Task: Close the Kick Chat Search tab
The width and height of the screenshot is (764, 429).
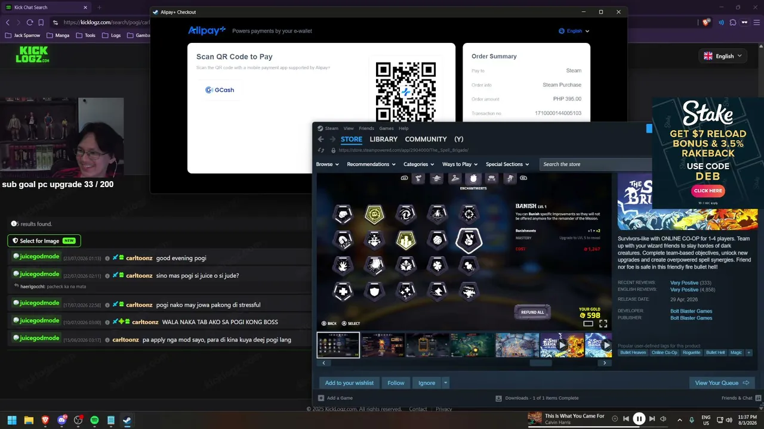Action: pos(85,7)
